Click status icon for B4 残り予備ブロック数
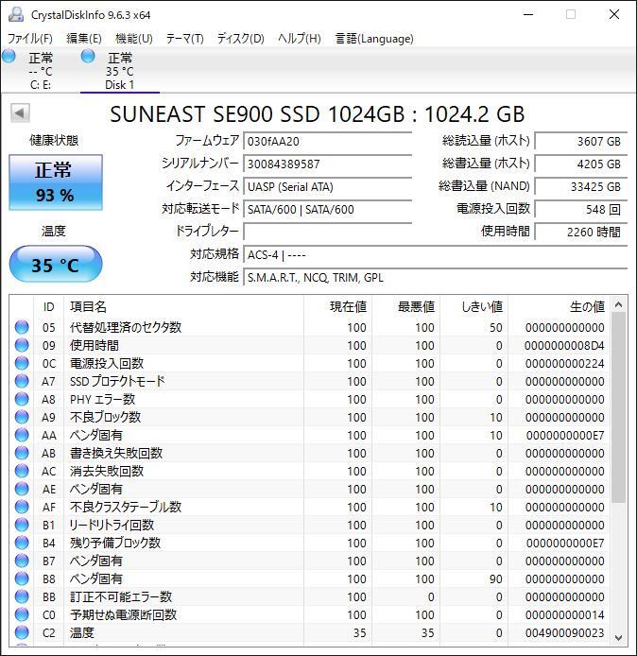 pos(22,543)
